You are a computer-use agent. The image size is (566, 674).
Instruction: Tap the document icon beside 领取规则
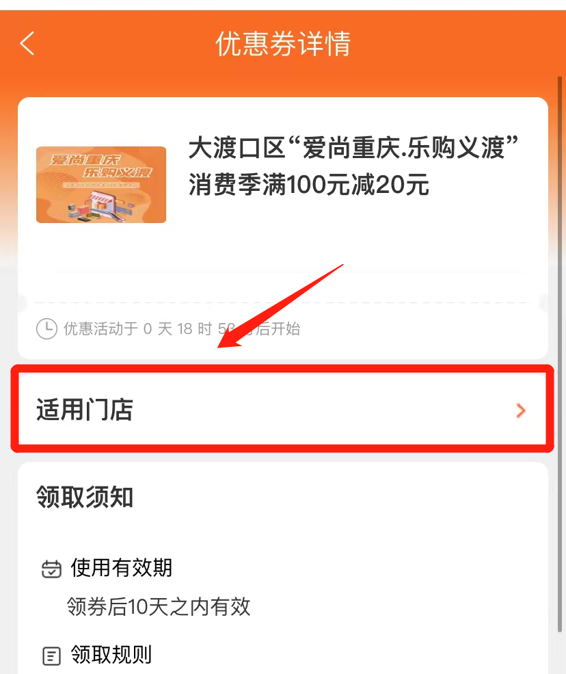(51, 656)
